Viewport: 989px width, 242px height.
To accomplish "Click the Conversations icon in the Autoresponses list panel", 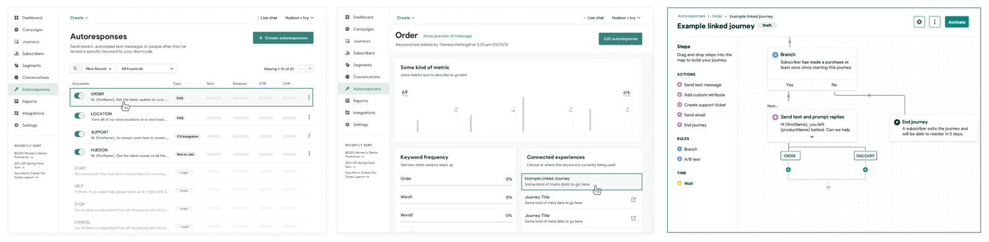I will (16, 78).
